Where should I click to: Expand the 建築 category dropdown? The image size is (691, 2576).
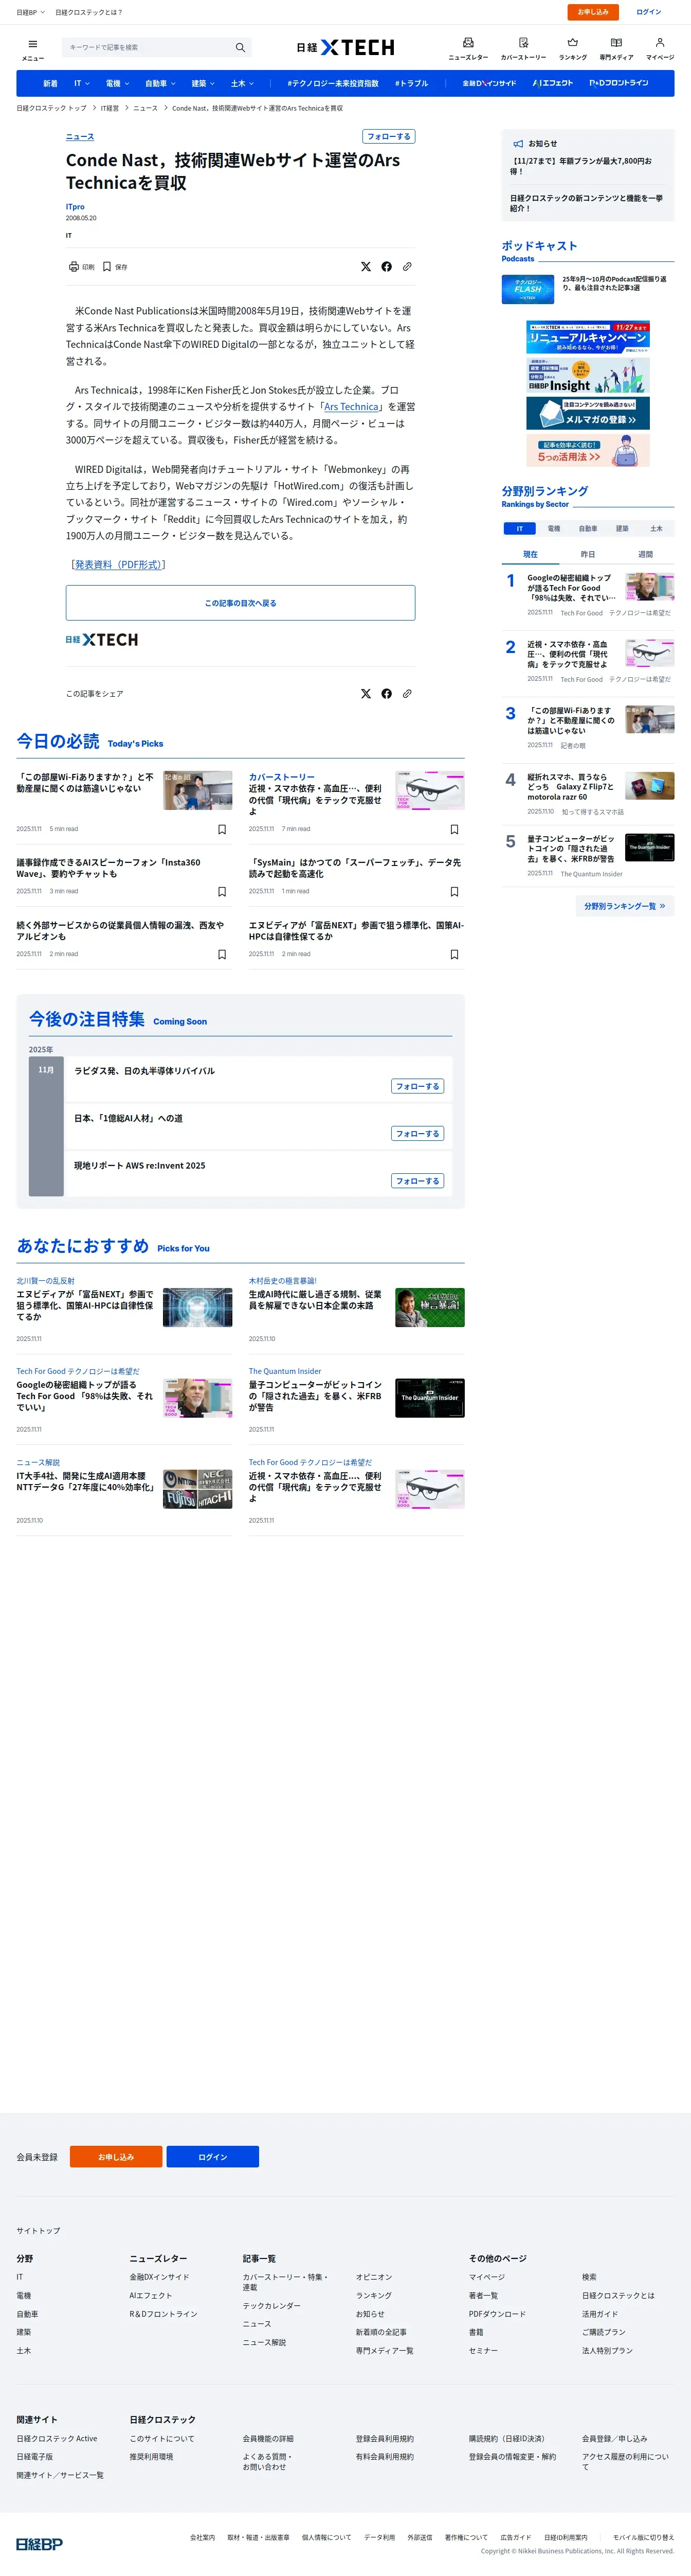click(203, 83)
